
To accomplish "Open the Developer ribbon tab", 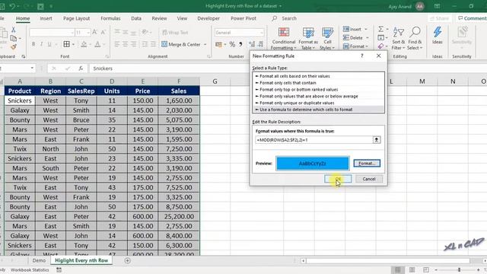I will coord(208,18).
